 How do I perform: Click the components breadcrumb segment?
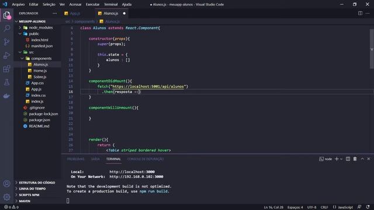85,22
